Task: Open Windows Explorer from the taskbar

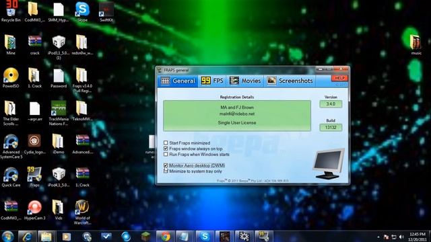Action: 46,236
